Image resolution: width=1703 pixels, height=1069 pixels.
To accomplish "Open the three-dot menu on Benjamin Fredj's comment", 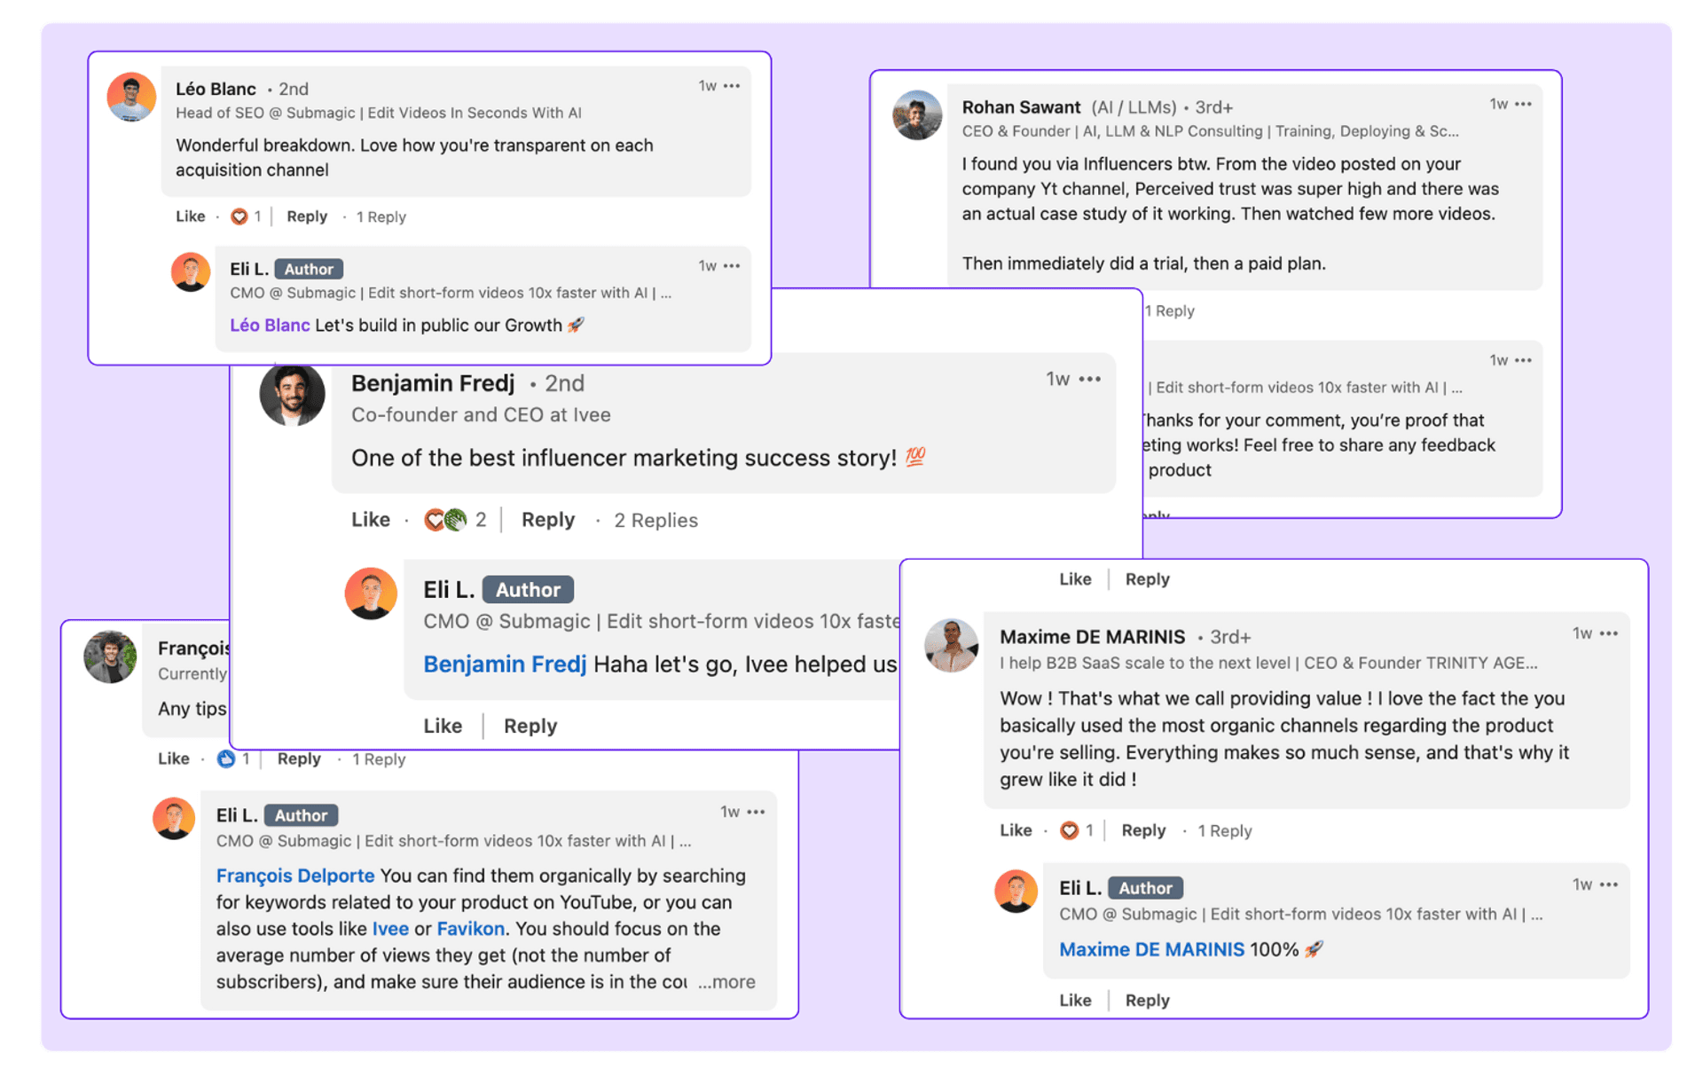I will point(1089,380).
